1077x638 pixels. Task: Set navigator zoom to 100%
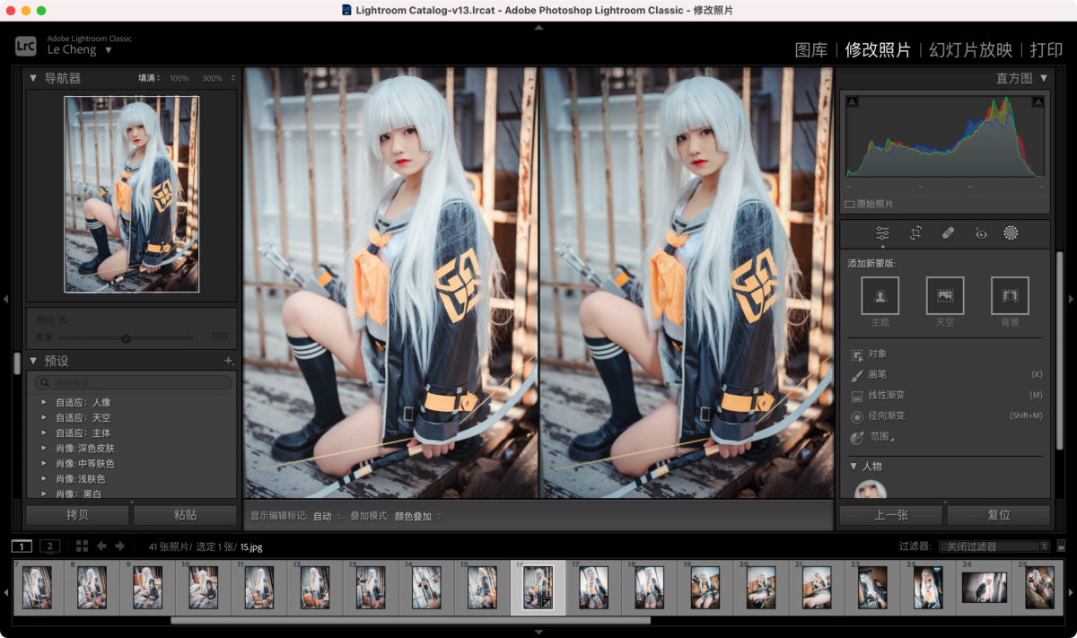coord(179,78)
